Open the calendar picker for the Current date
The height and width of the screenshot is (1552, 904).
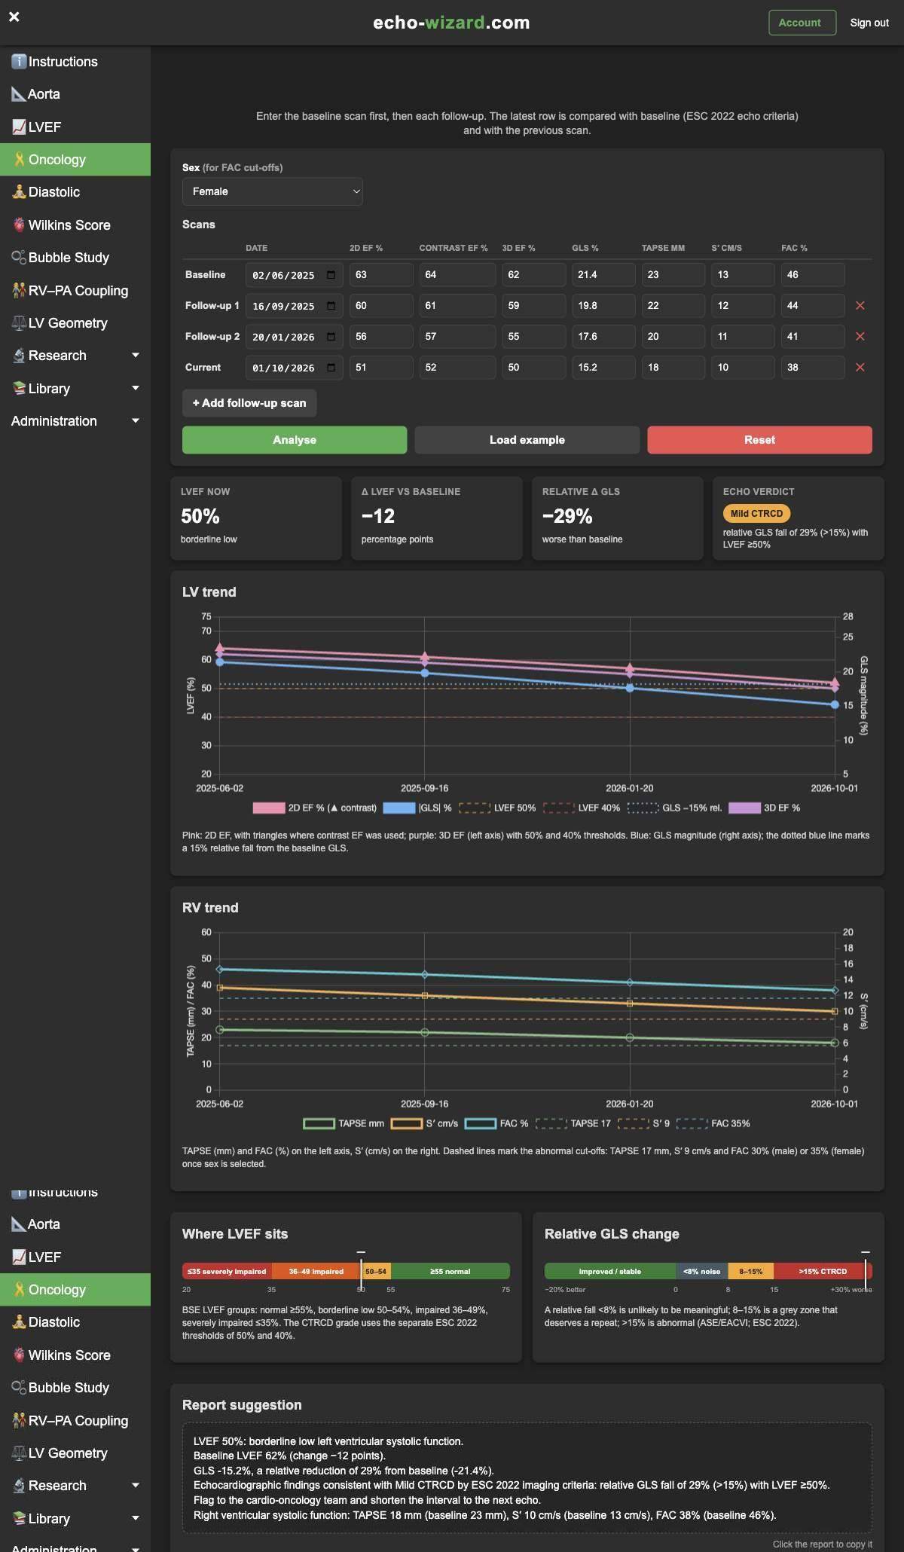pos(331,368)
